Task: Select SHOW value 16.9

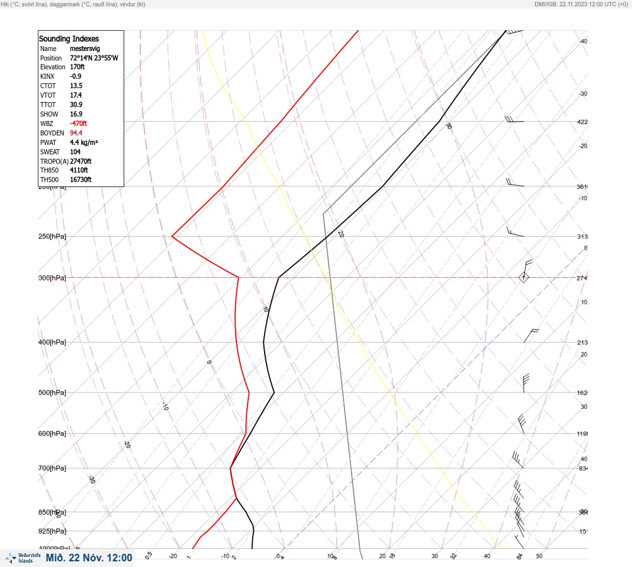Action: coord(76,114)
